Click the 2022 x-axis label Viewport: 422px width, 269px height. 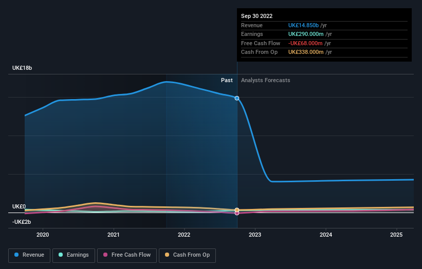184,235
